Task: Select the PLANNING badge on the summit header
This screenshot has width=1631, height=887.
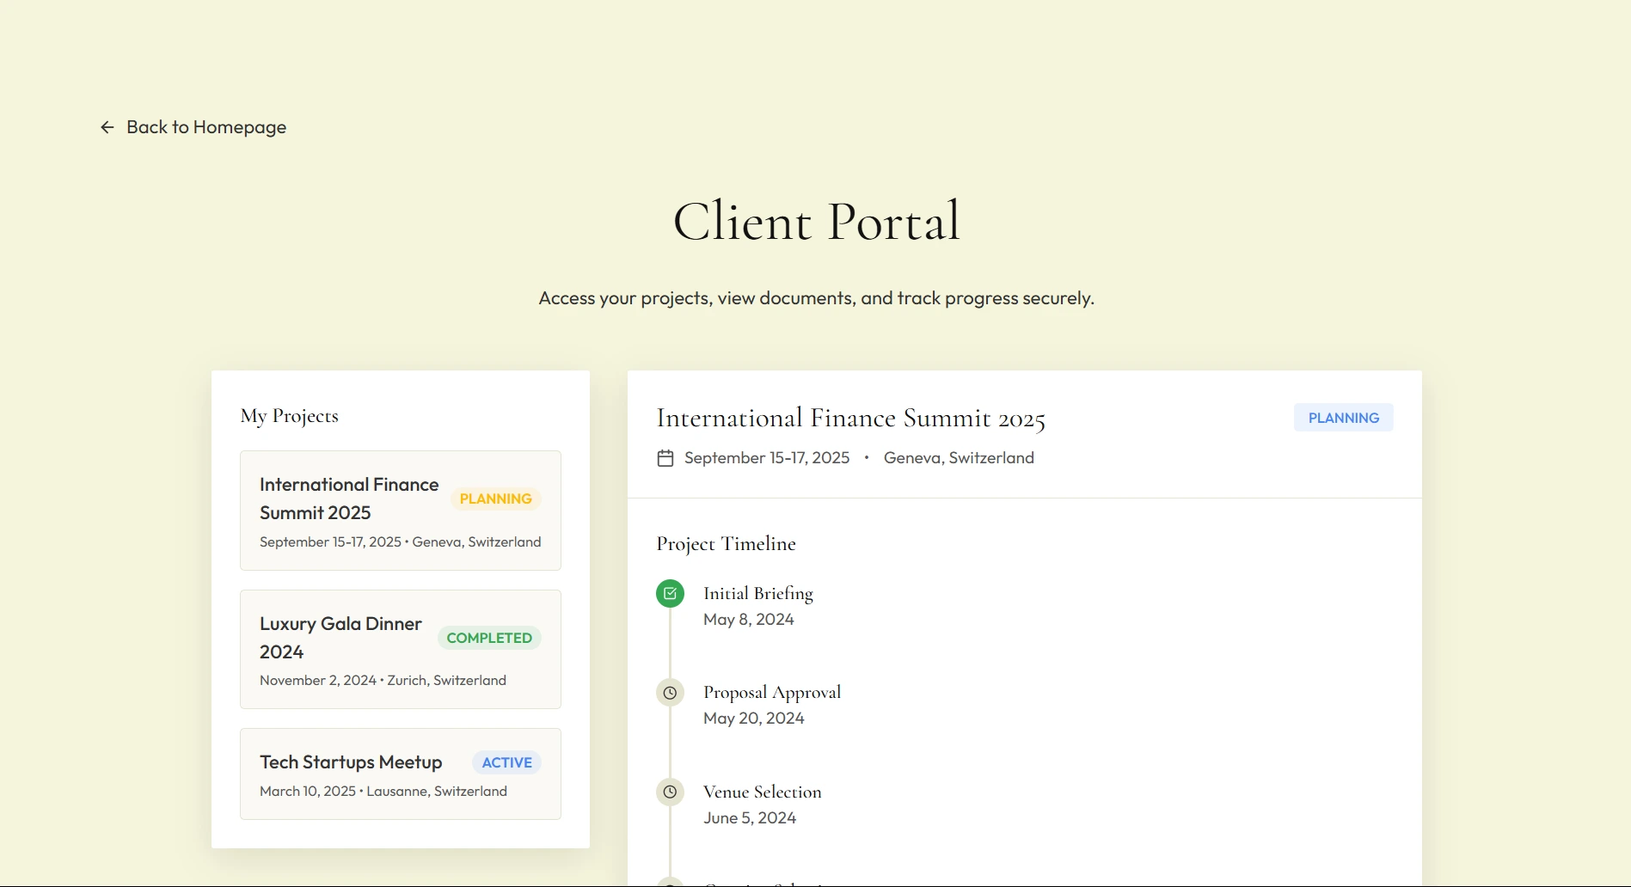Action: [x=1343, y=417]
